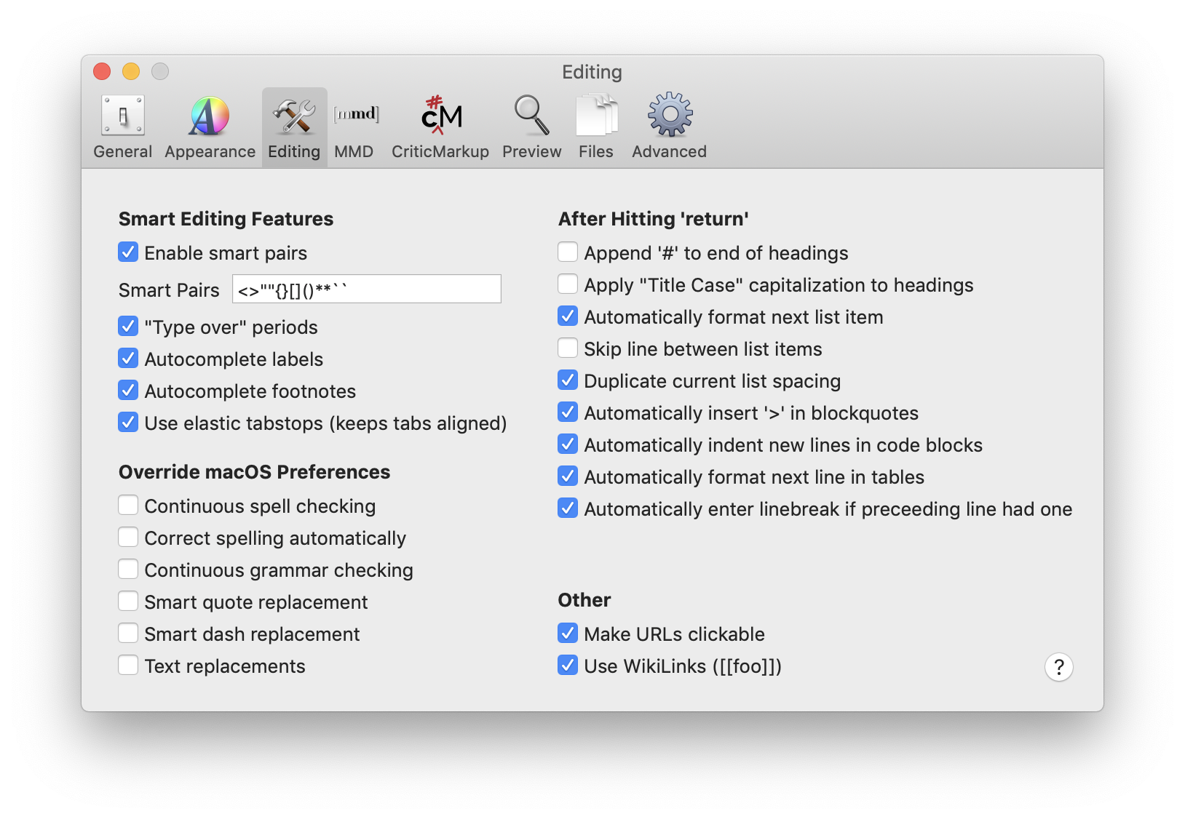
Task: Switch to the MMD preferences pane
Action: [354, 127]
